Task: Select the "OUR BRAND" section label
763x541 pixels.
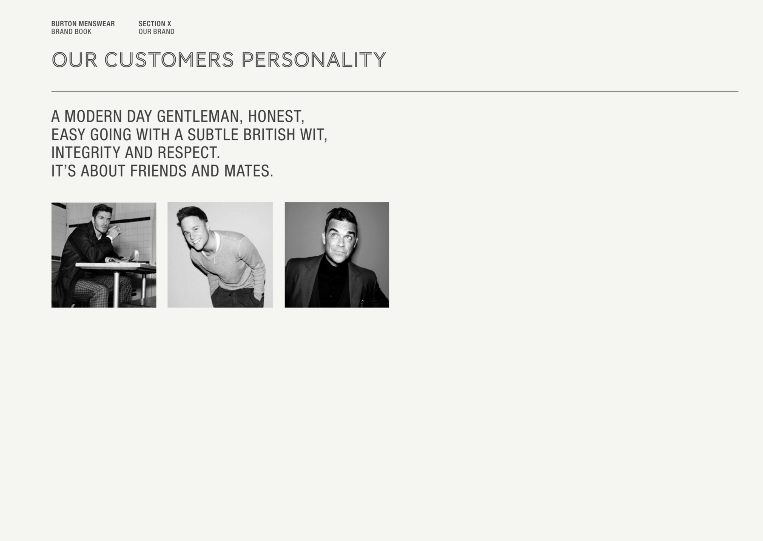Action: pos(157,32)
